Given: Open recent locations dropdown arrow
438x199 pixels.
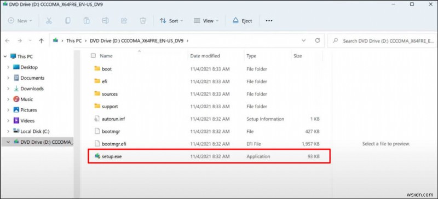Looking at the screenshot, I should [x=30, y=41].
